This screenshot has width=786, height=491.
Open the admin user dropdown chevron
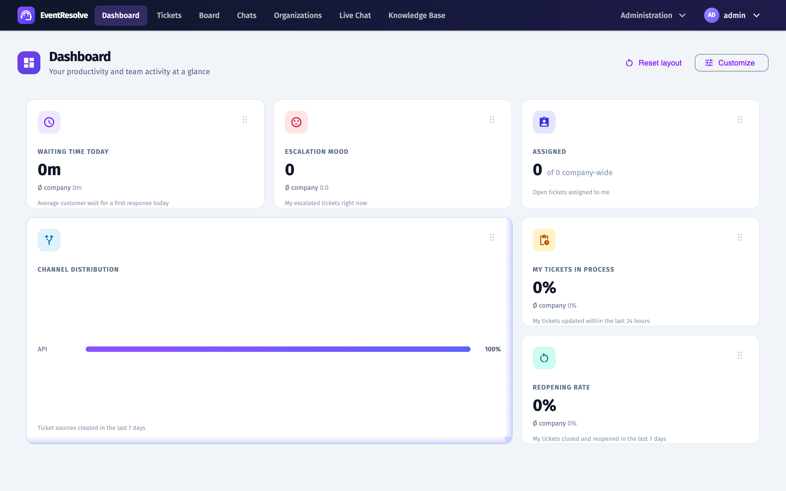757,15
